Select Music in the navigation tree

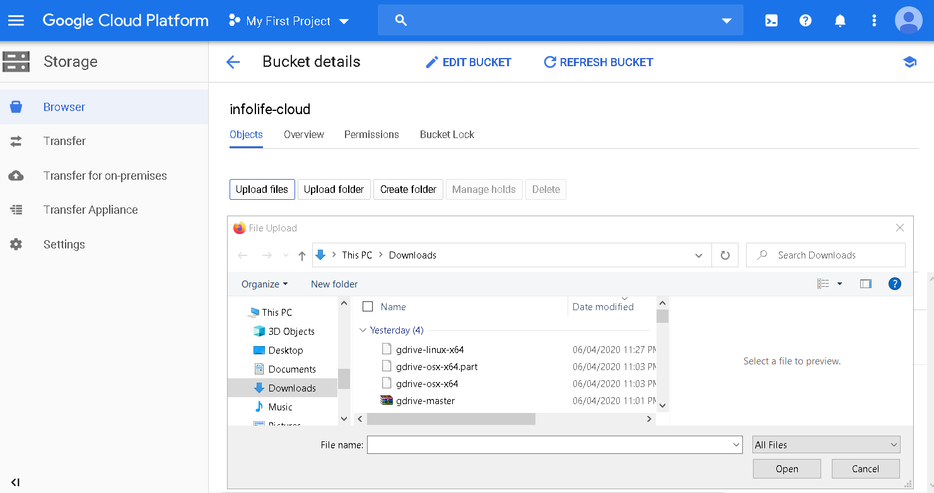coord(280,407)
